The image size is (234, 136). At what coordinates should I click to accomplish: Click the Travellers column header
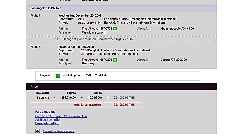pos(42,93)
